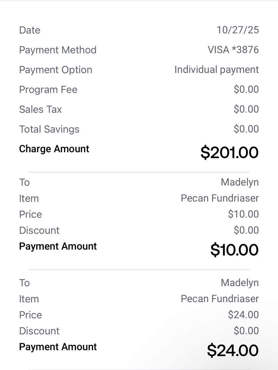The width and height of the screenshot is (278, 370).
Task: Select the 10/27/25 date value
Action: (238, 30)
